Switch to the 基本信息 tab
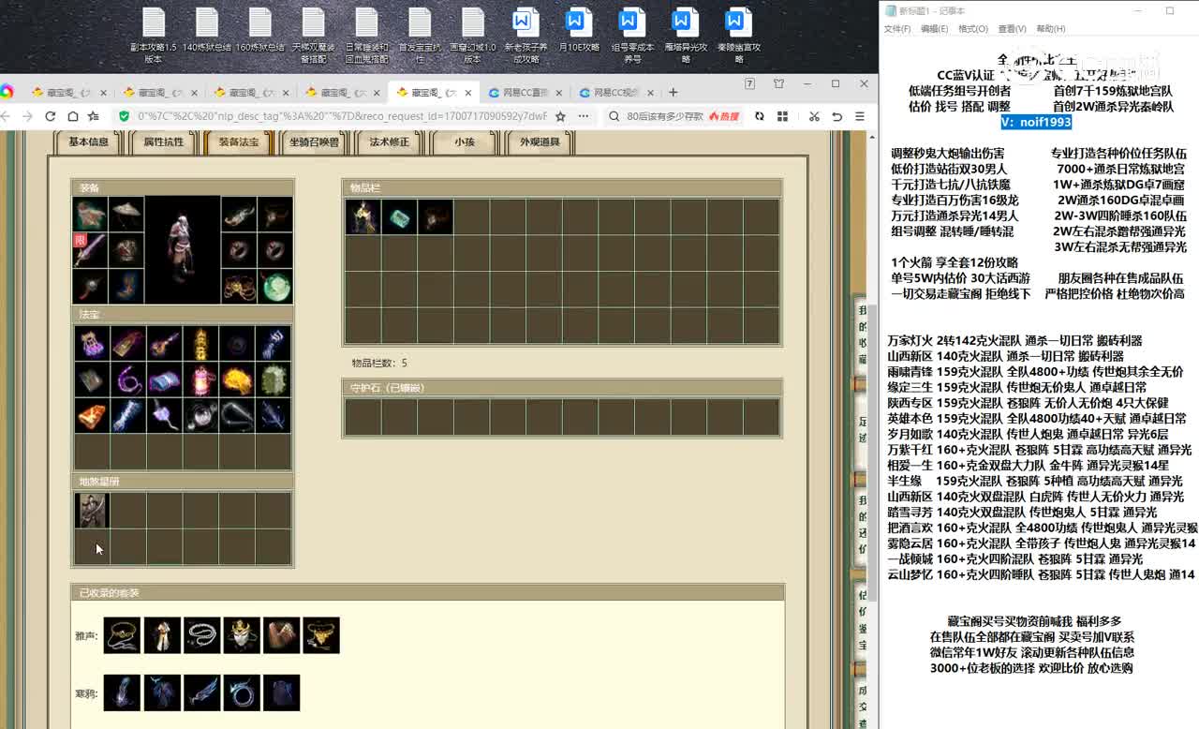 click(89, 142)
